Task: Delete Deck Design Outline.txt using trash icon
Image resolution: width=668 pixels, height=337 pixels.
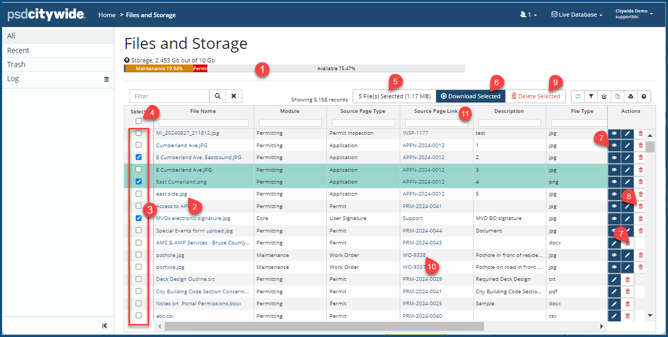Action: click(x=627, y=279)
